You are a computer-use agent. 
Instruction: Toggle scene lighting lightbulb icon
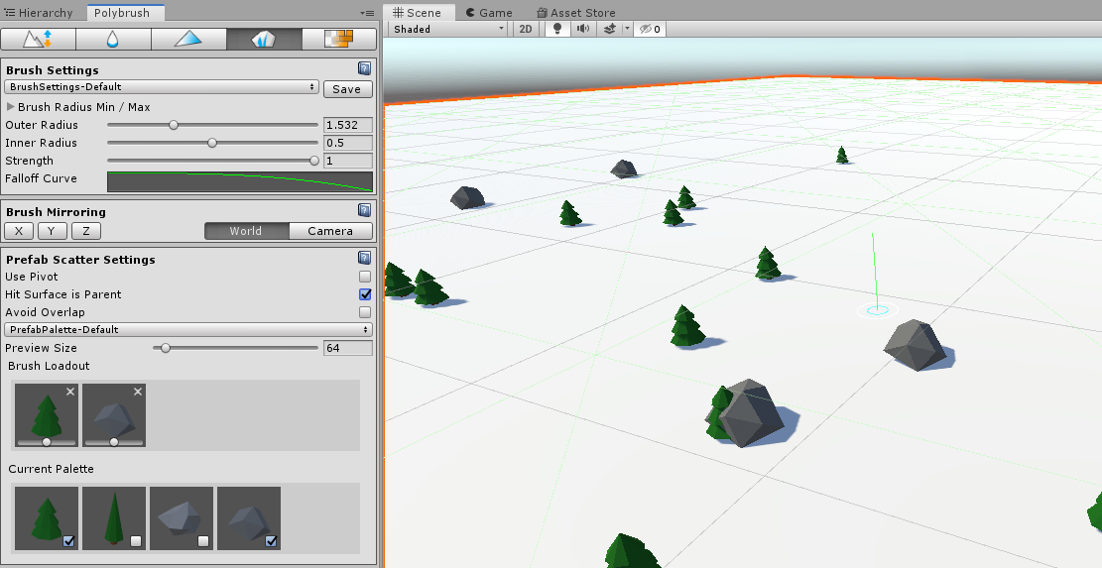[557, 29]
